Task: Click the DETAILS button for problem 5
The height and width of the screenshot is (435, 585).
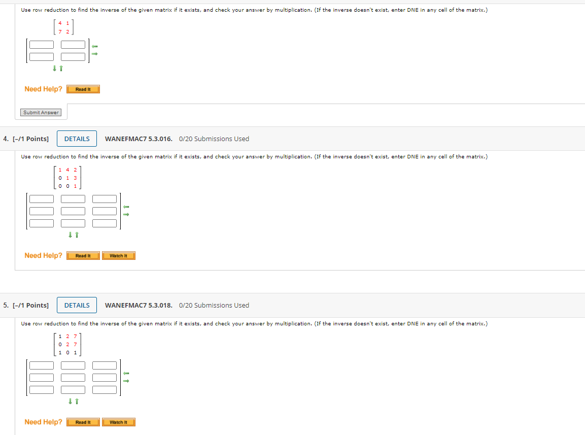Action: point(77,305)
